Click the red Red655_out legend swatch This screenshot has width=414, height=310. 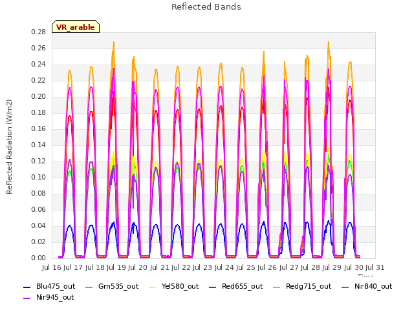coord(213,287)
